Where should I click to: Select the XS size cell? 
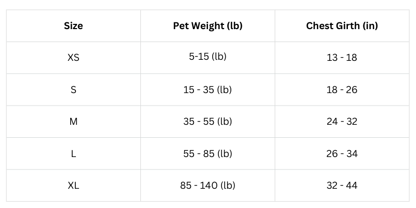click(73, 58)
